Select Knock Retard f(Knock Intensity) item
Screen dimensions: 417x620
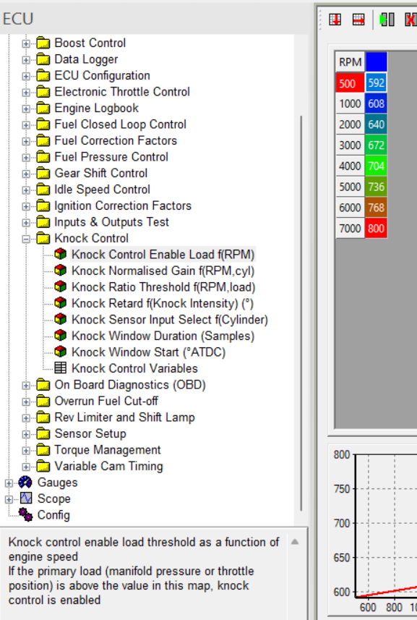163,303
